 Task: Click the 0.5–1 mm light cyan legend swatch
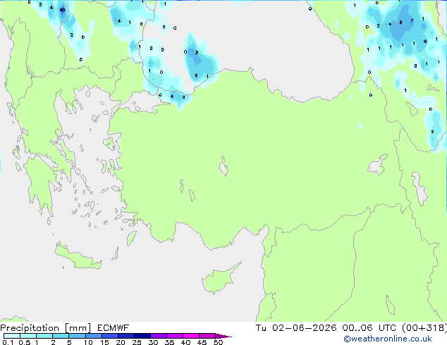coord(28,336)
